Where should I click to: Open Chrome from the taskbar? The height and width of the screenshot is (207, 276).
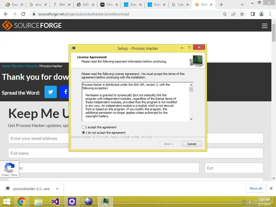(22, 202)
